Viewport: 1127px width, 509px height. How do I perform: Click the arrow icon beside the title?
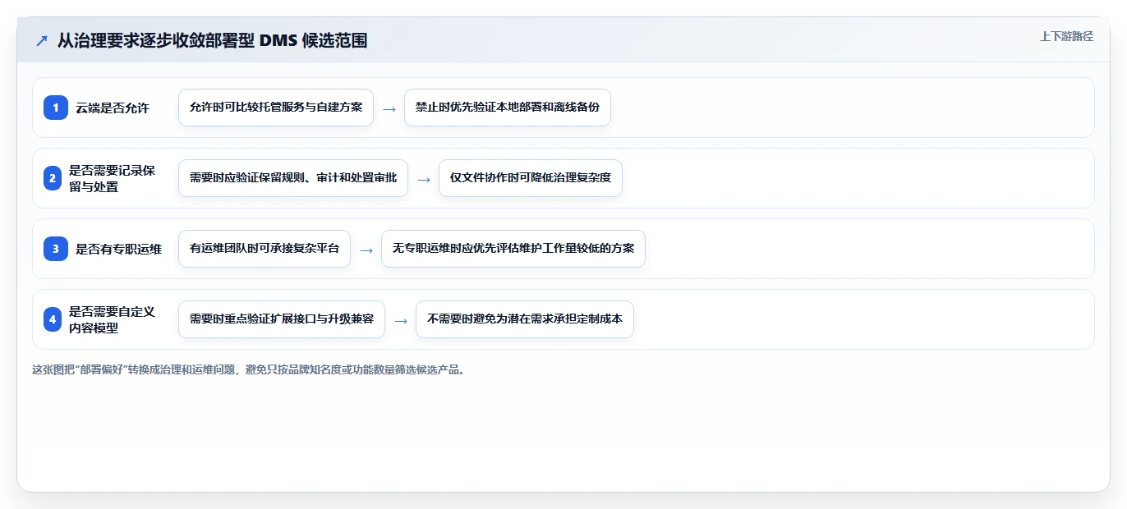pyautogui.click(x=42, y=40)
